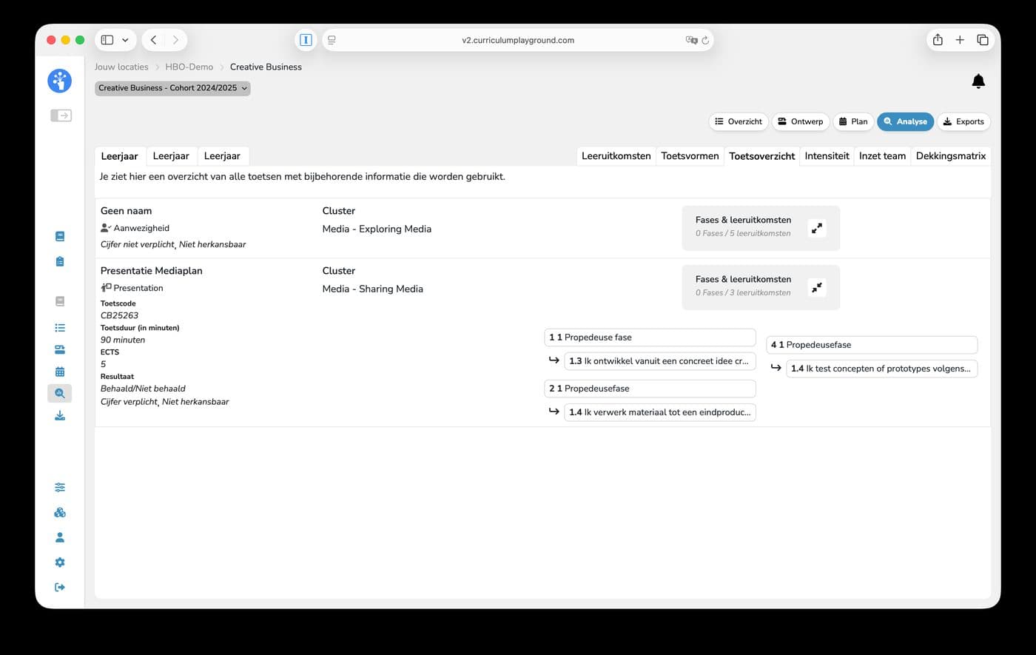The image size is (1036, 655).
Task: Click the '4 1 Propedeusefase' phase box
Action: coord(872,345)
